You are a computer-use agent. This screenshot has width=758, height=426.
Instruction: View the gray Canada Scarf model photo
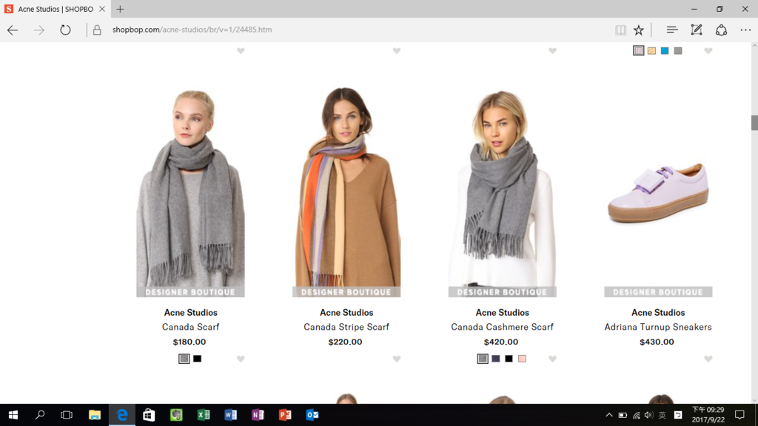click(190, 192)
